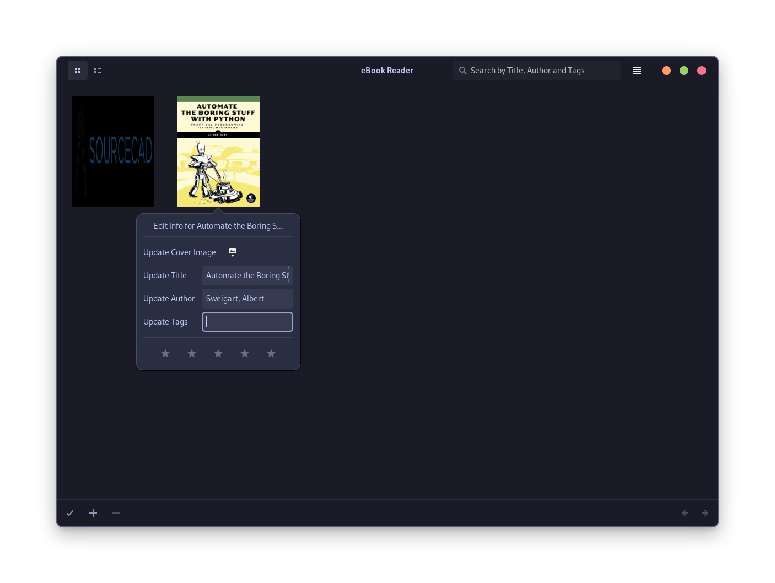Click the Update Cover Image icon
This screenshot has height=583, width=775.
click(232, 252)
